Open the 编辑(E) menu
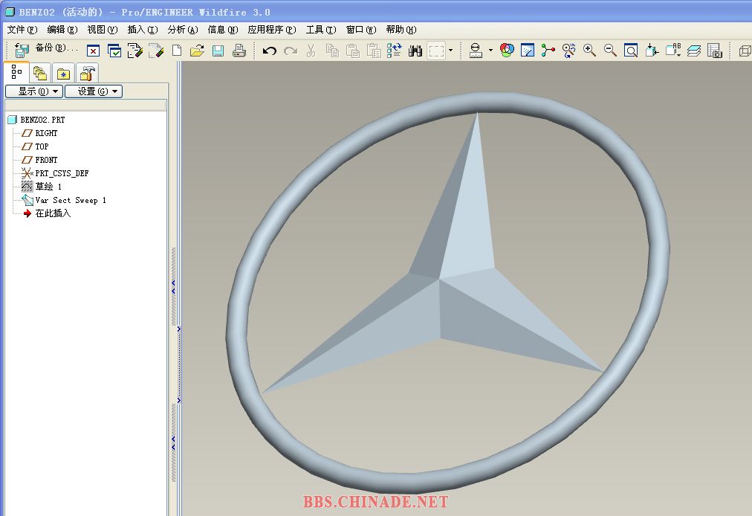Image resolution: width=752 pixels, height=516 pixels. pyautogui.click(x=62, y=30)
